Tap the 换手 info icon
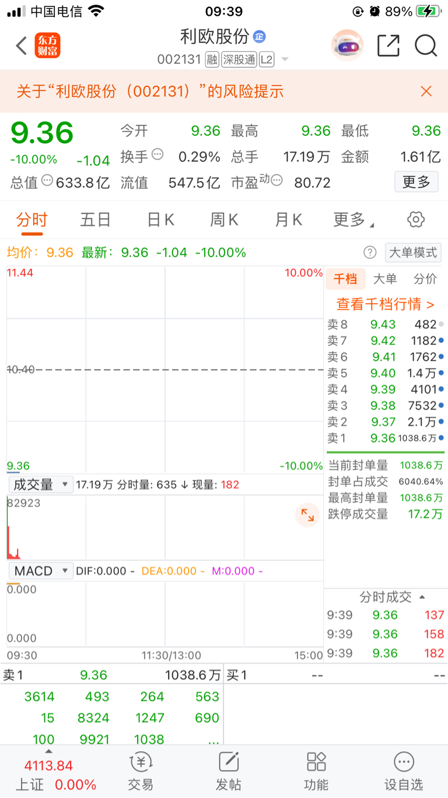Image resolution: width=448 pixels, height=798 pixels. (x=157, y=155)
